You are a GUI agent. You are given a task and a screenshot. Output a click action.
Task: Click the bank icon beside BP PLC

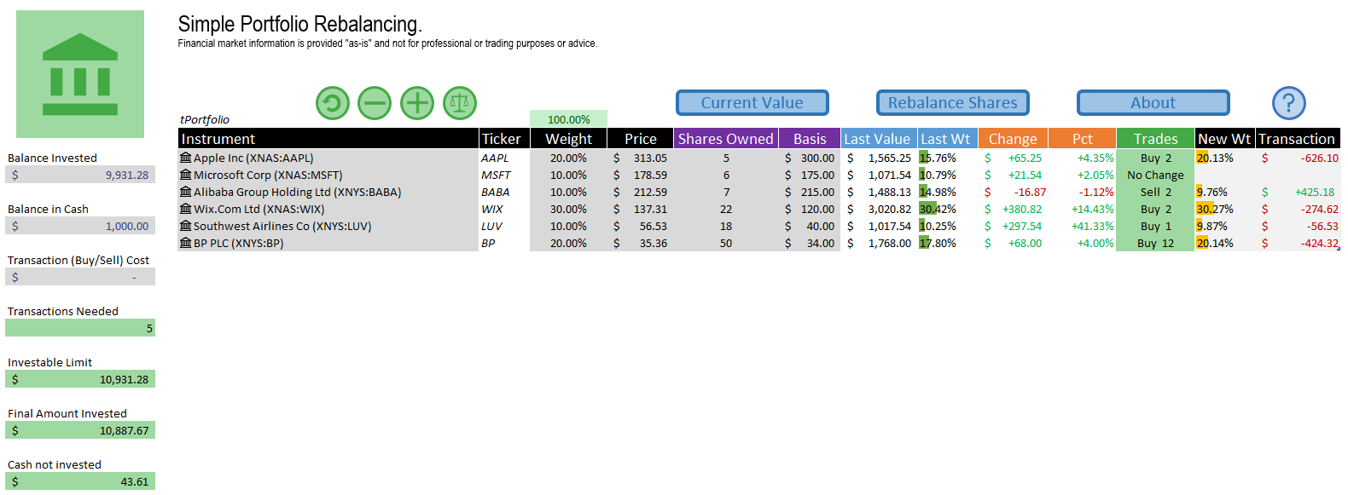tap(186, 243)
